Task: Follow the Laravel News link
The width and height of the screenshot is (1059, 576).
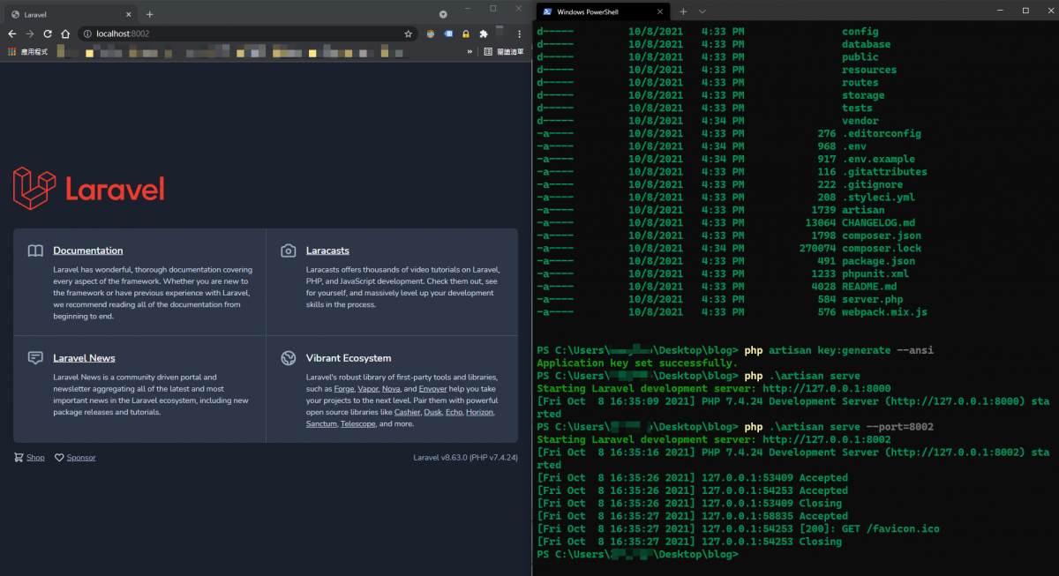Action: 84,358
